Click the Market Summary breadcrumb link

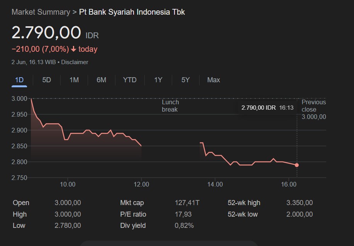point(41,12)
